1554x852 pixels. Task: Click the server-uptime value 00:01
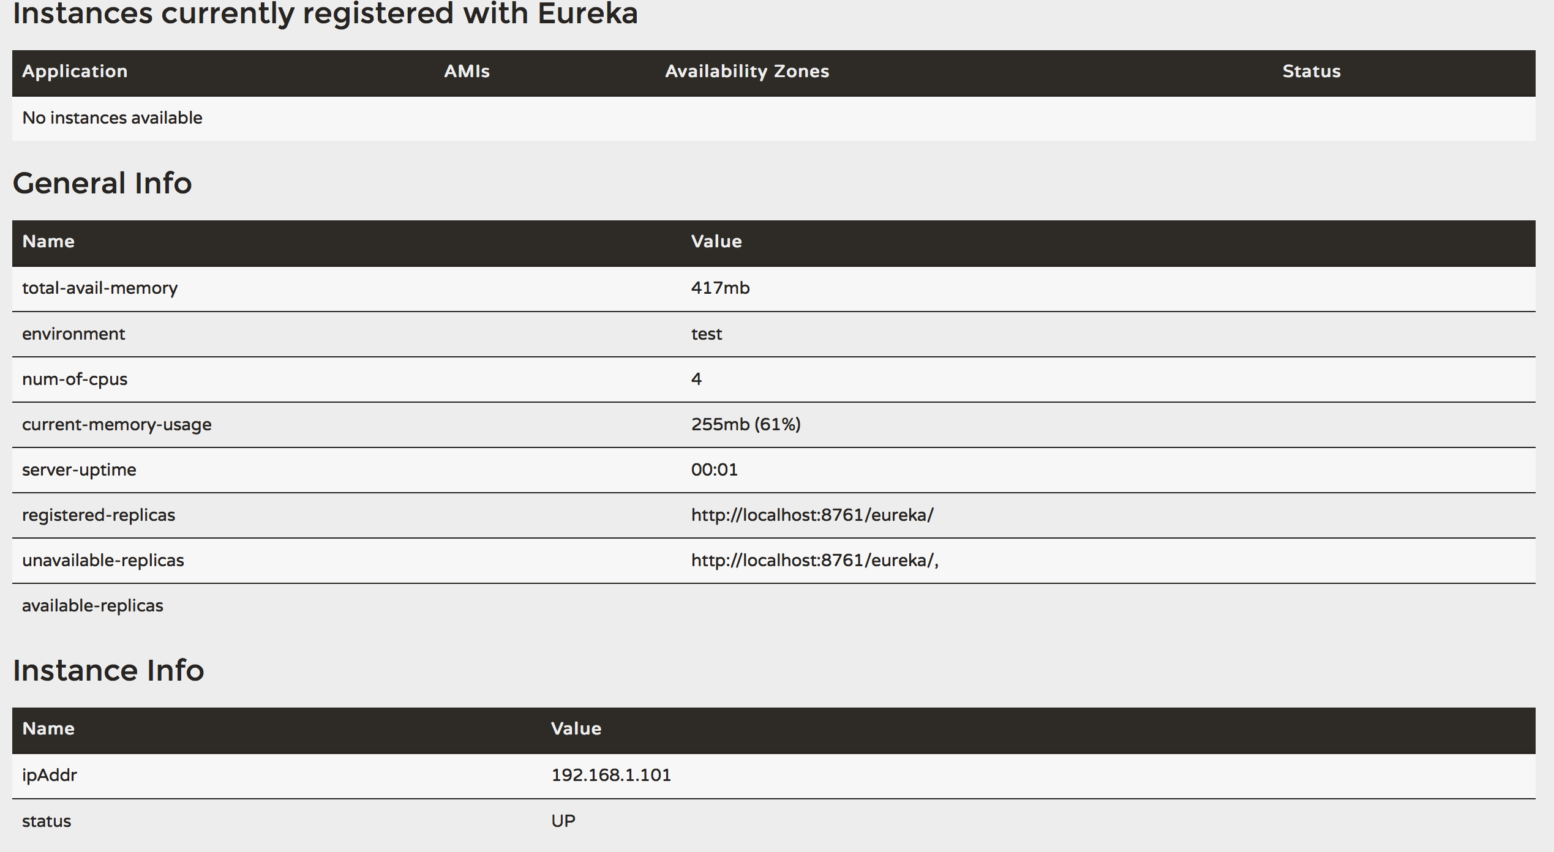[715, 470]
